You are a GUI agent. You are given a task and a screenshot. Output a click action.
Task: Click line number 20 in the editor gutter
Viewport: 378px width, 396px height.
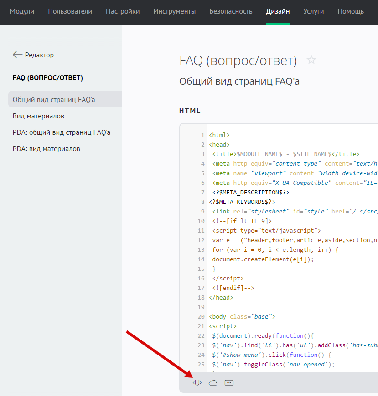201,316
